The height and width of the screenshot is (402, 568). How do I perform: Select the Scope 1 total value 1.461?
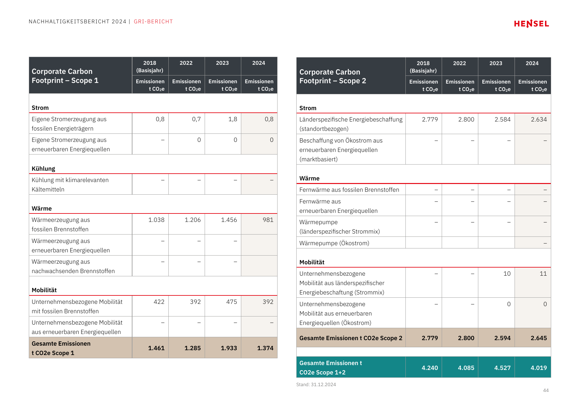coord(156,348)
